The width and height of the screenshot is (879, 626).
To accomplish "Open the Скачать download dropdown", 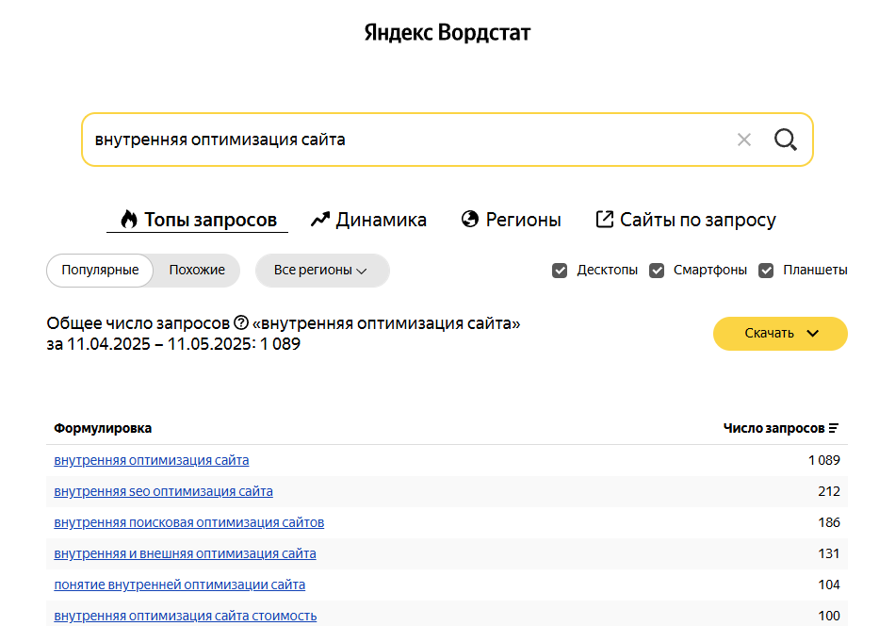I will coord(780,333).
